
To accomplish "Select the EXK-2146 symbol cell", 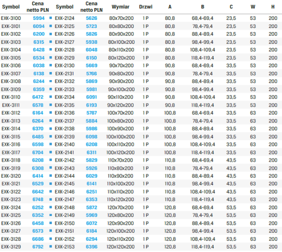I will 64,192.
